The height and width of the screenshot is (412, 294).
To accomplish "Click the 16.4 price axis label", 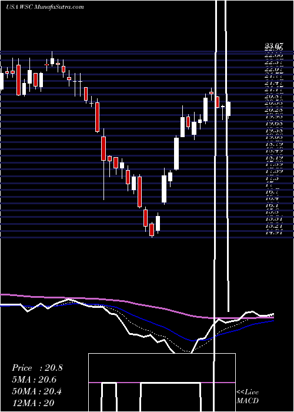I will click(272, 198).
